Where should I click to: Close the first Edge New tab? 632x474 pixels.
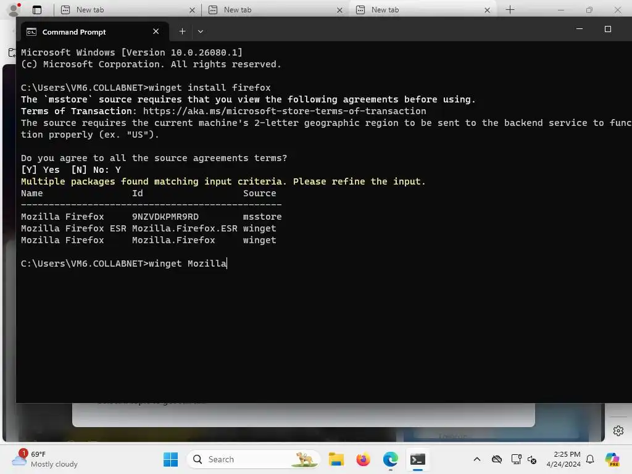click(x=193, y=10)
